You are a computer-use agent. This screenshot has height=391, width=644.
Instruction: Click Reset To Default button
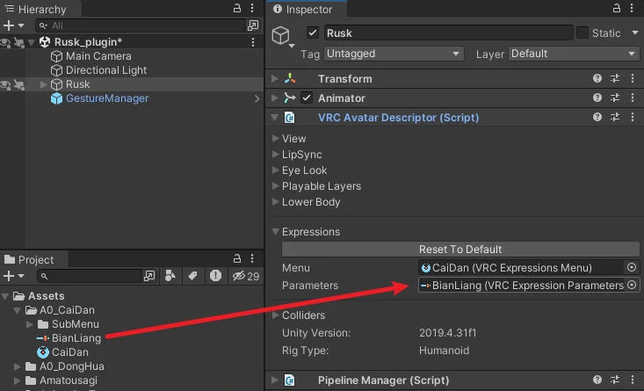click(459, 250)
